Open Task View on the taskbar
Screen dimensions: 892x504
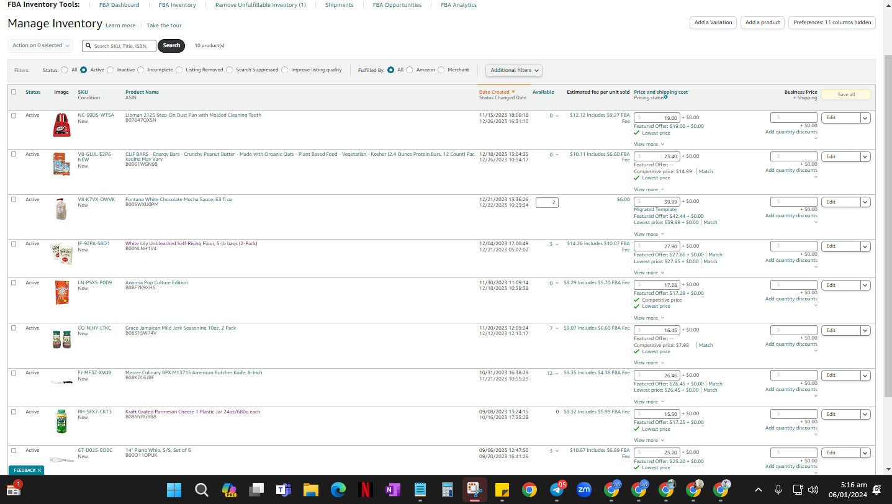[256, 490]
